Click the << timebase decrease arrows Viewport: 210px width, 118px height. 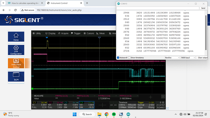click(111, 105)
